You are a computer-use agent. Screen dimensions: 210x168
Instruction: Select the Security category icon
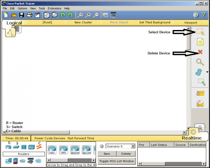pos(16,161)
